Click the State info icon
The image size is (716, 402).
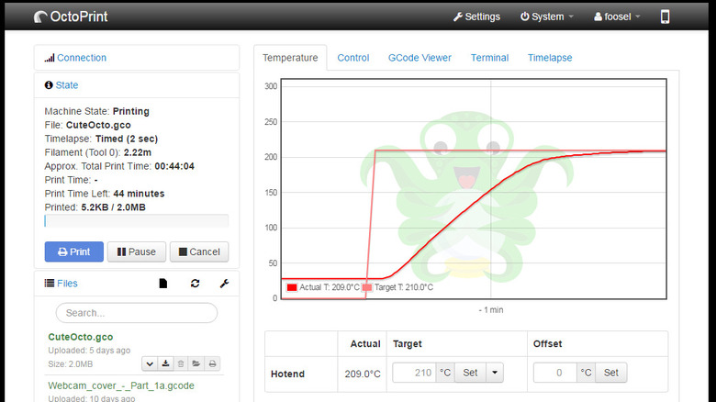(49, 85)
